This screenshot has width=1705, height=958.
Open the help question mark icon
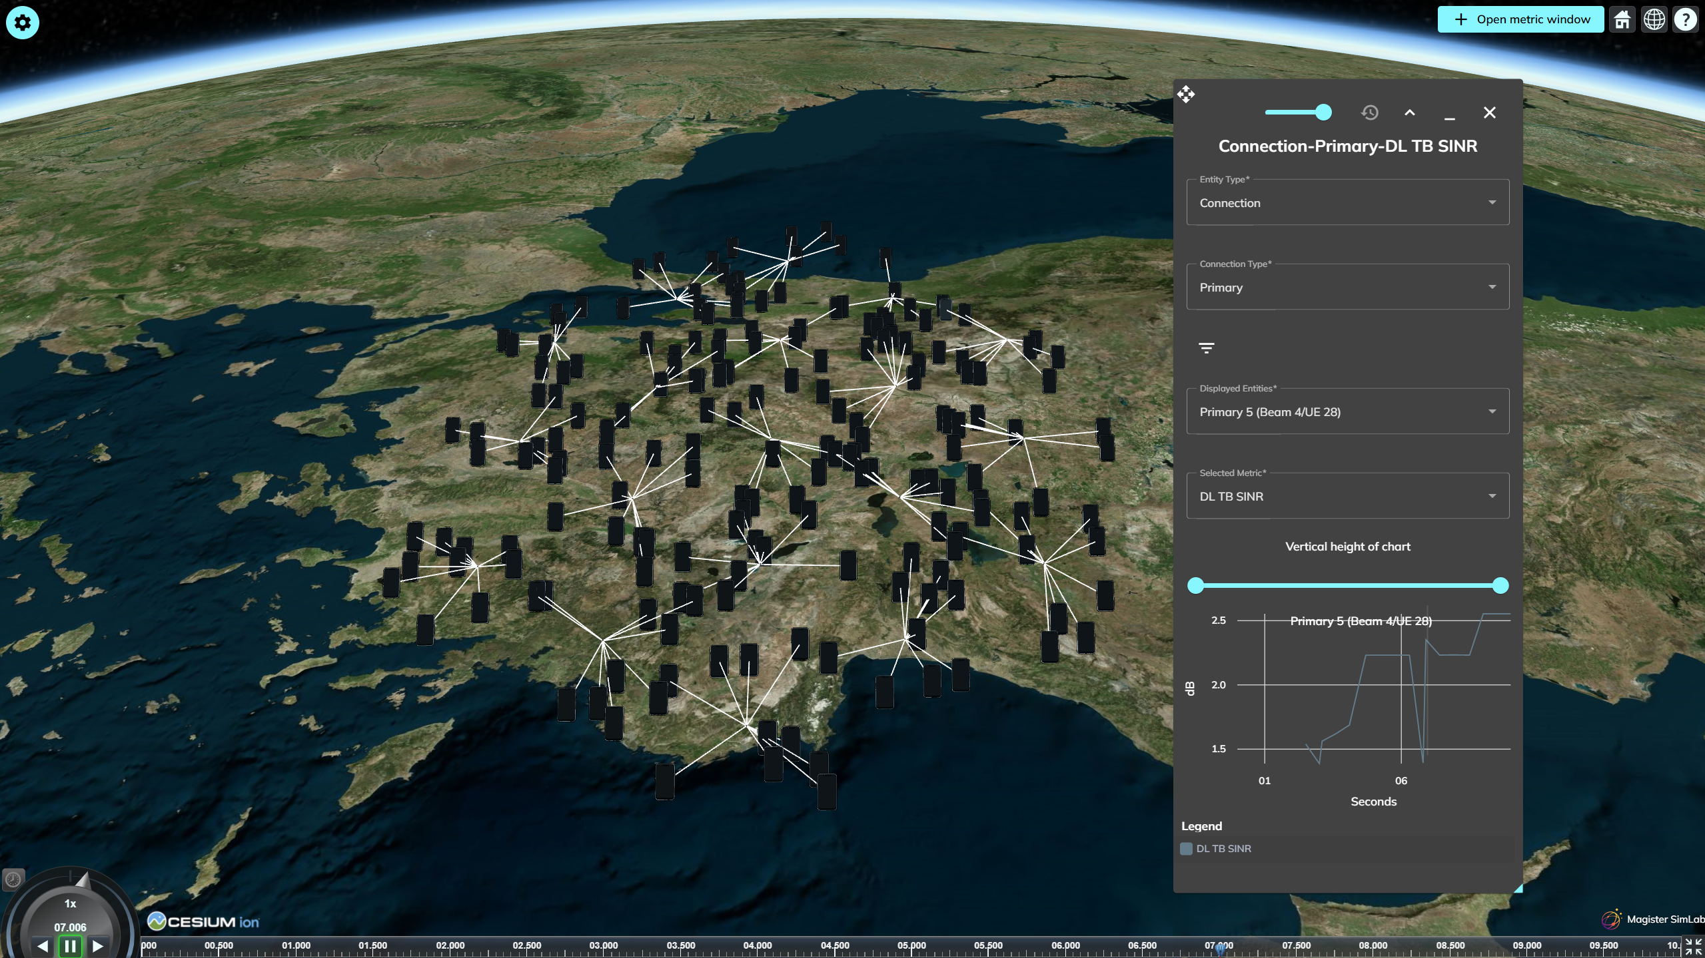pyautogui.click(x=1686, y=19)
